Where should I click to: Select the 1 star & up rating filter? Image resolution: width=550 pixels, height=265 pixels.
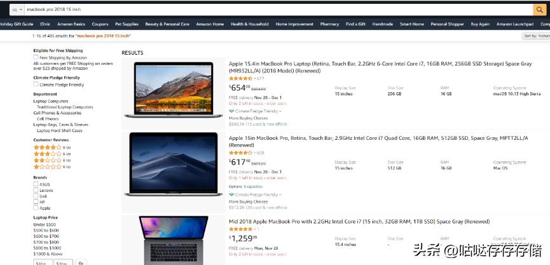(x=52, y=167)
